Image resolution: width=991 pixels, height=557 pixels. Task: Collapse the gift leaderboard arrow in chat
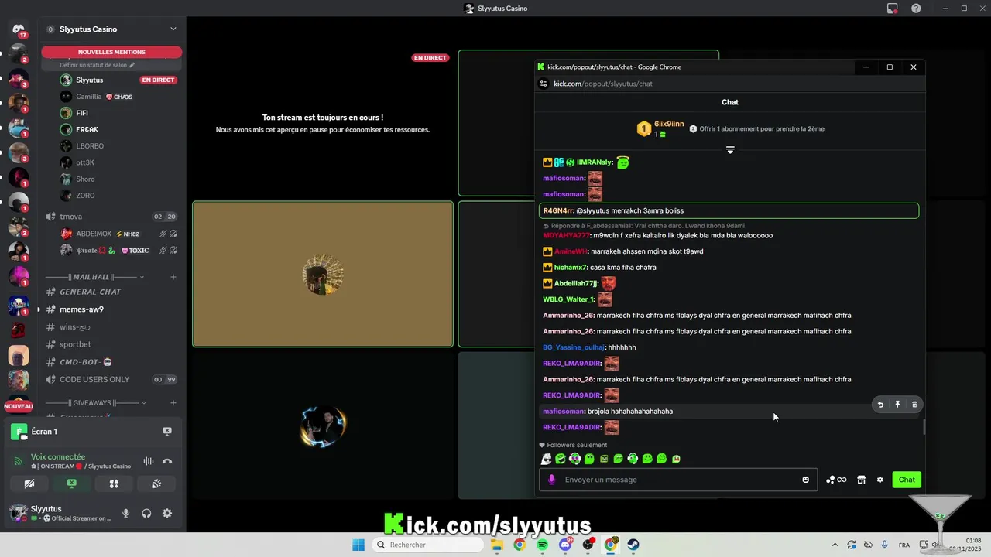pyautogui.click(x=730, y=150)
